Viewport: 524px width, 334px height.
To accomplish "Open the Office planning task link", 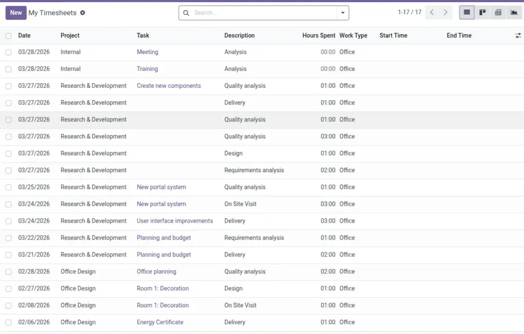I will pyautogui.click(x=156, y=272).
